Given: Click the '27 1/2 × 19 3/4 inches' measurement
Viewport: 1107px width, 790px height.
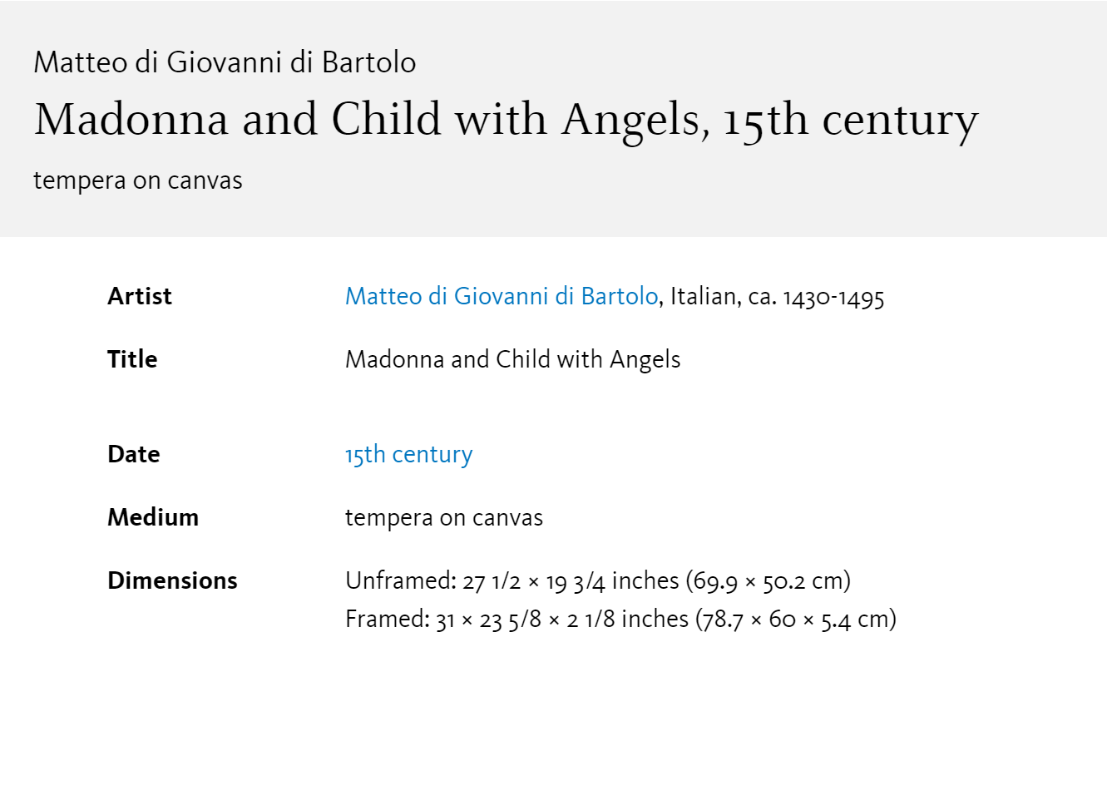Looking at the screenshot, I should tap(571, 580).
